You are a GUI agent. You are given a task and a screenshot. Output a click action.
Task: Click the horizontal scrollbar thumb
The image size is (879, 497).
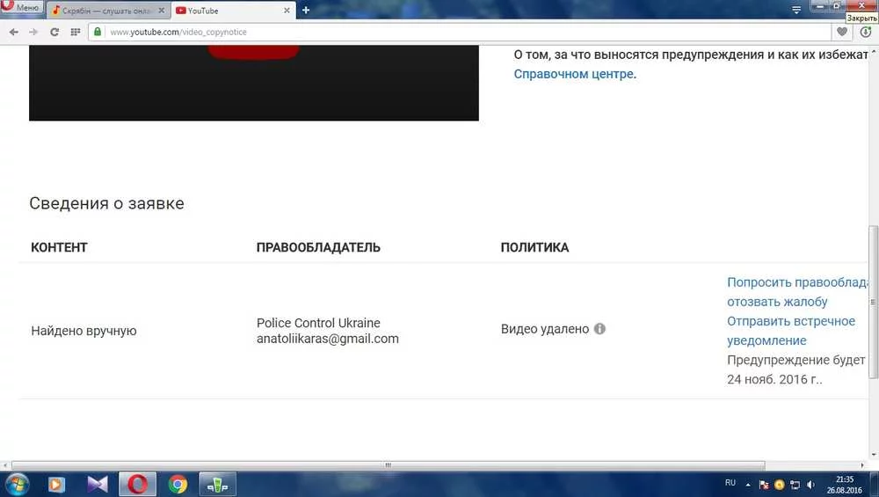tap(388, 465)
